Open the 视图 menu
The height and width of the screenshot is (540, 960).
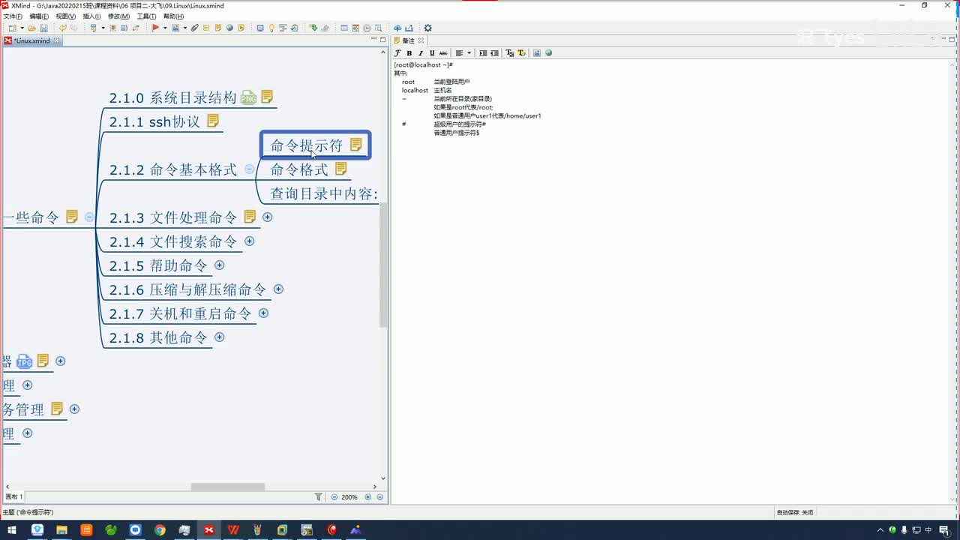point(66,16)
